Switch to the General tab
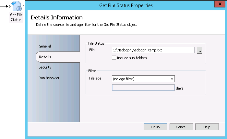 pos(45,46)
